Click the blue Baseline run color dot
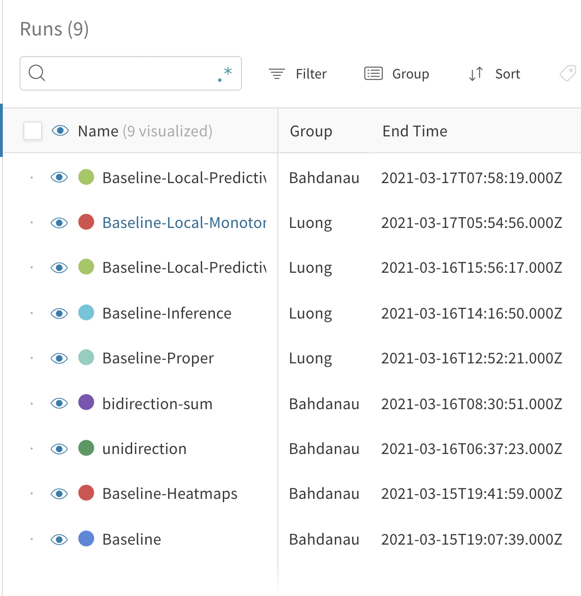581x596 pixels. (86, 539)
